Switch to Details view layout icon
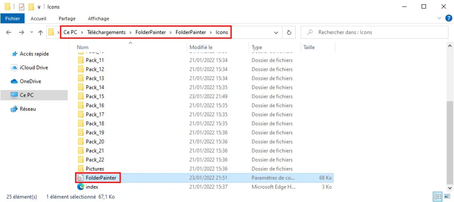This screenshot has height=202, width=454. click(437, 197)
